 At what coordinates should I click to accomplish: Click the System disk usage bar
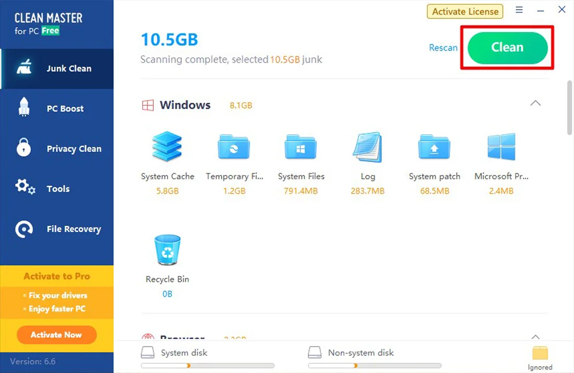[x=208, y=366]
